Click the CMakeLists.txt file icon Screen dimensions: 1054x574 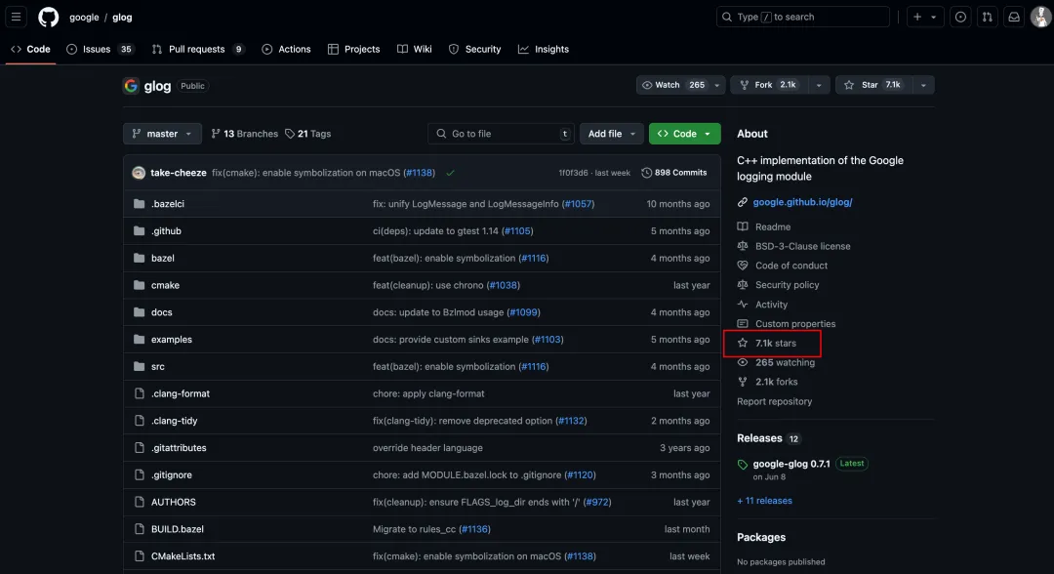(x=140, y=555)
